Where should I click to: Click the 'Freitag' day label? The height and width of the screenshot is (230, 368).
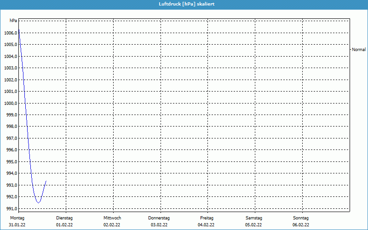[x=207, y=218]
